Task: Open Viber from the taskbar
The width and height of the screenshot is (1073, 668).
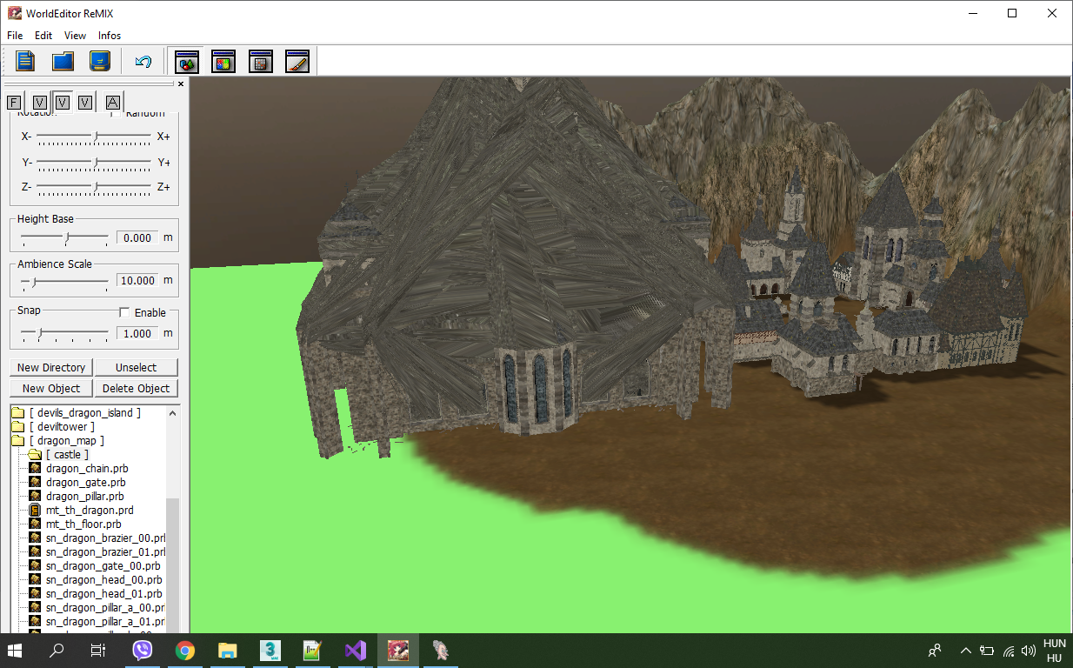Action: tap(143, 650)
